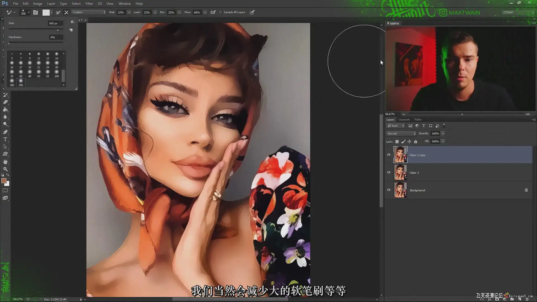Select the Zoom tool
Viewport: 537px width, 302px height.
pos(5,169)
